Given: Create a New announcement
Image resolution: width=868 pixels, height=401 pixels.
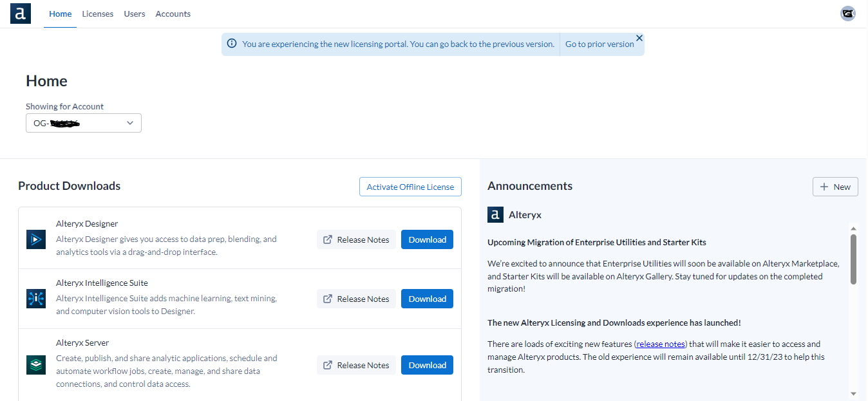Looking at the screenshot, I should (835, 187).
